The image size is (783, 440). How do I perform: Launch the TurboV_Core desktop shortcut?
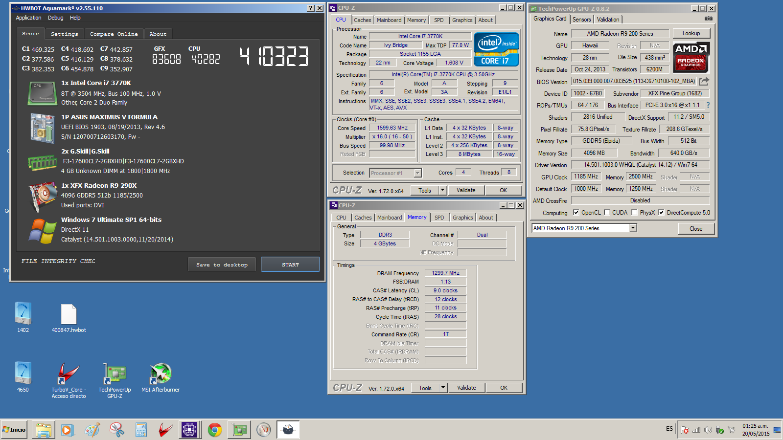69,380
